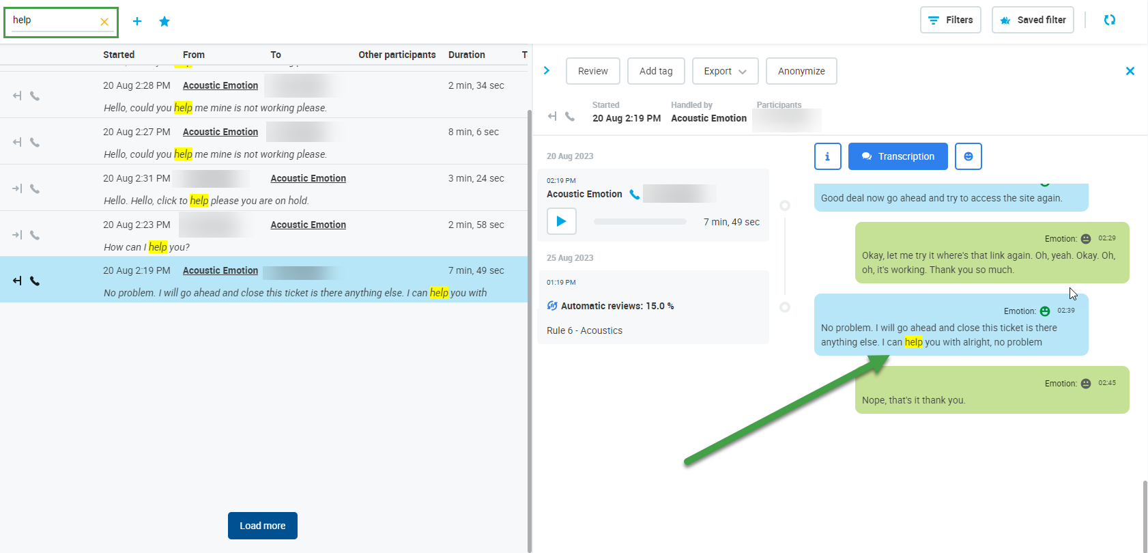Click the refresh icon at top right
This screenshot has width=1148, height=553.
pos(1109,20)
